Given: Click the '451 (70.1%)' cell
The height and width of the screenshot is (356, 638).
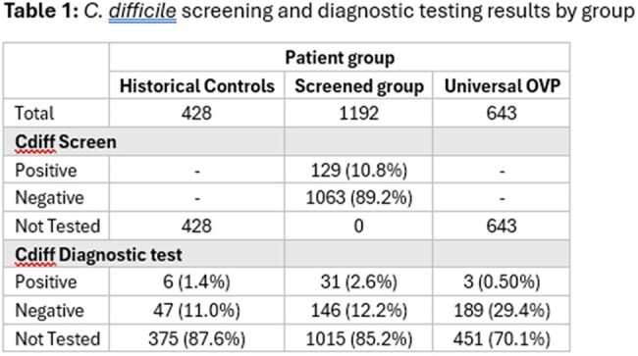Looking at the screenshot, I should (502, 338).
